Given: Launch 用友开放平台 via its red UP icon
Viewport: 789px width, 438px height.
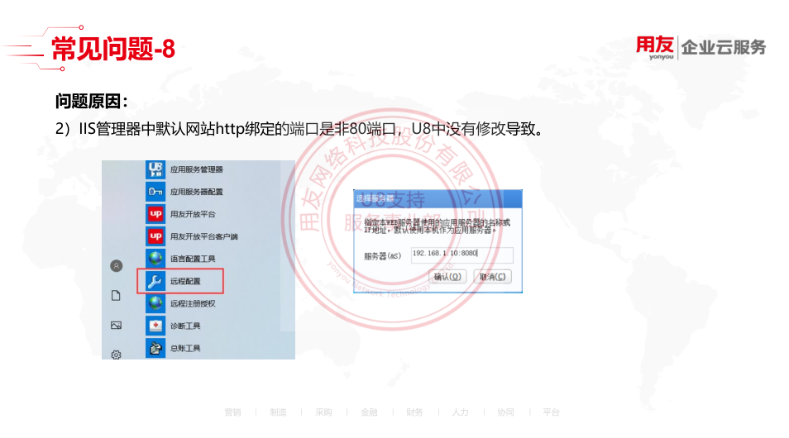Looking at the screenshot, I should coord(155,214).
